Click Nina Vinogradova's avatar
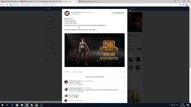191x107 pixels. [66, 96]
